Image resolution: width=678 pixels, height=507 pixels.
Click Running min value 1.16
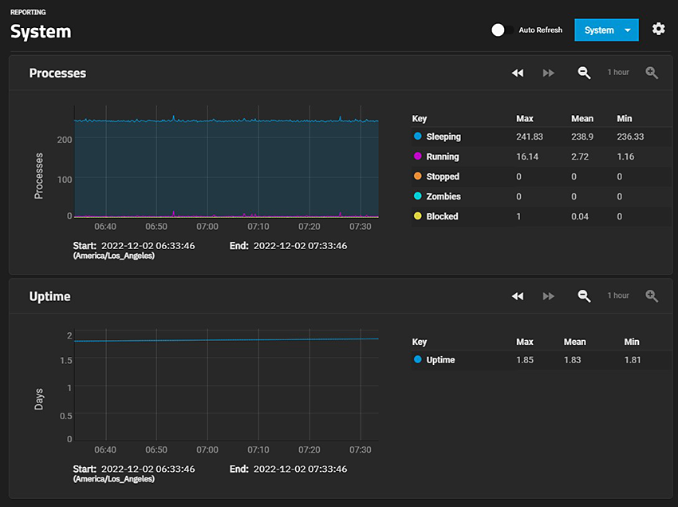[625, 156]
